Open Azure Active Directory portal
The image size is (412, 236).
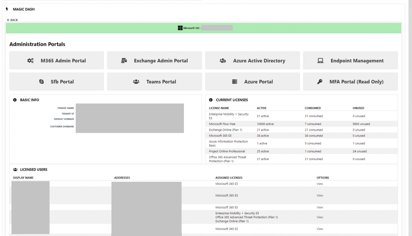253,60
